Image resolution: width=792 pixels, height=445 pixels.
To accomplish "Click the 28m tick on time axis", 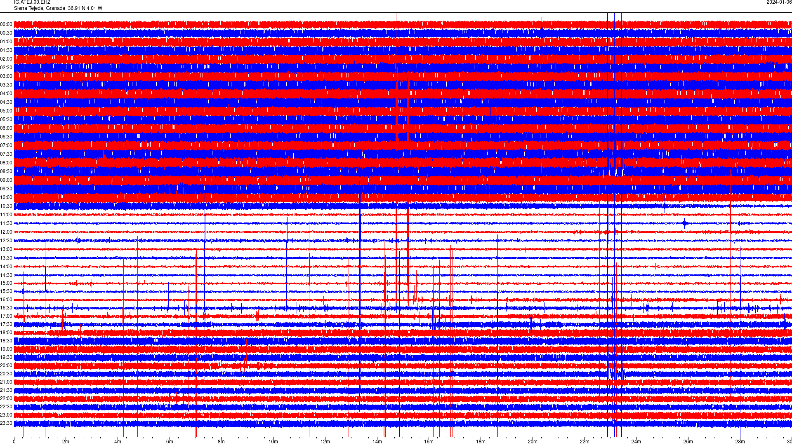I will click(740, 442).
